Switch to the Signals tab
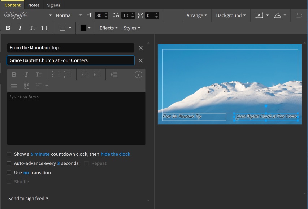The height and width of the screenshot is (209, 308). pyautogui.click(x=53, y=5)
